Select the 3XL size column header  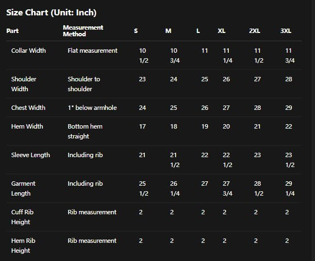point(286,31)
